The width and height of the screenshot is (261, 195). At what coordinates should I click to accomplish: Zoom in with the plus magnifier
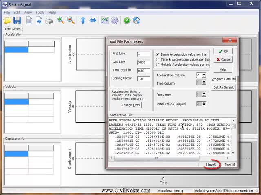click(61, 20)
